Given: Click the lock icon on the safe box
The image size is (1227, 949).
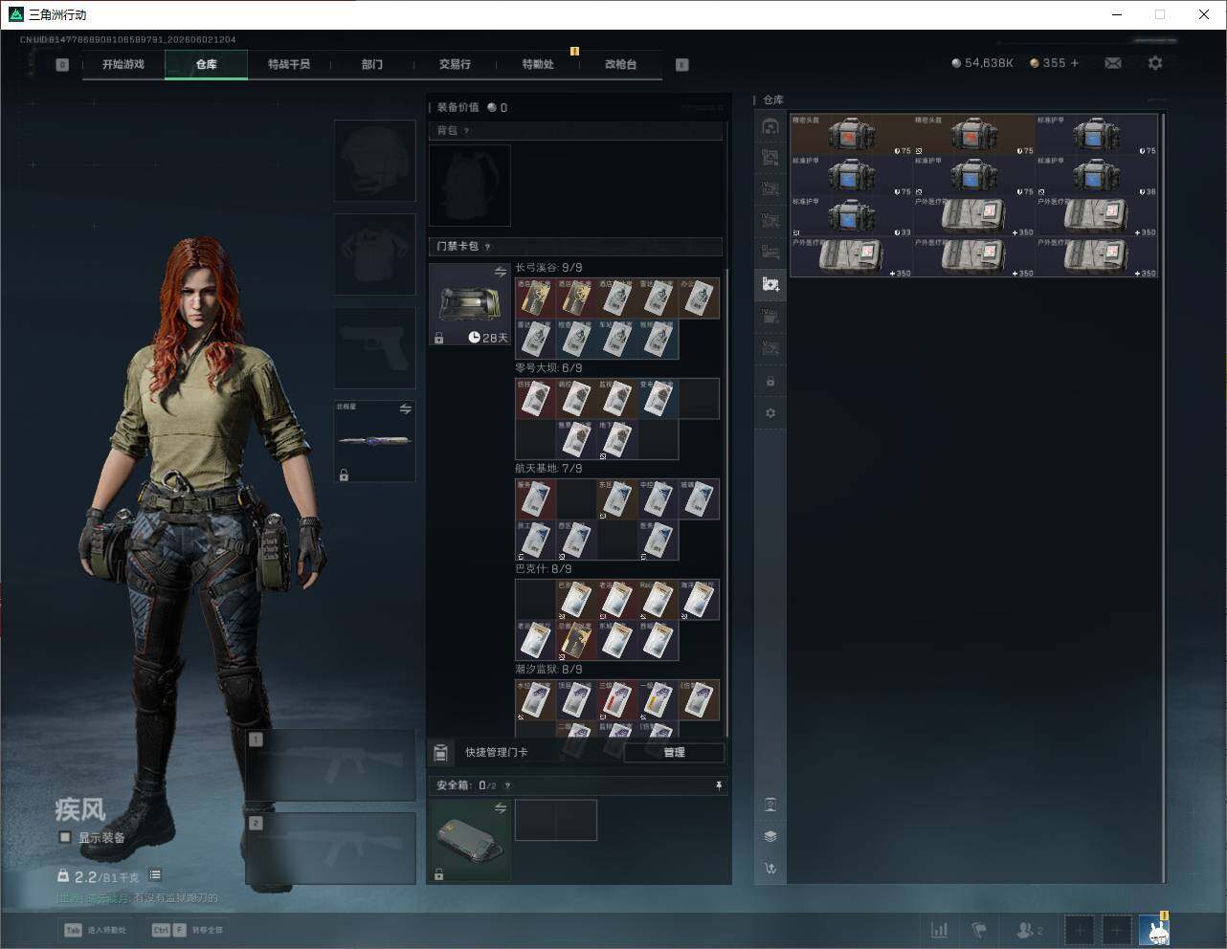Looking at the screenshot, I should click(x=438, y=873).
